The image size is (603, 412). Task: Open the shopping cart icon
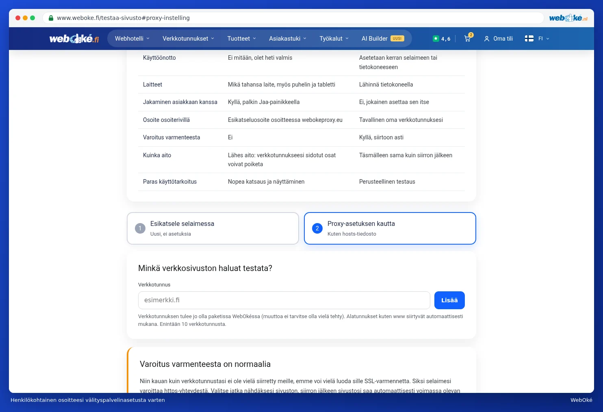[468, 39]
